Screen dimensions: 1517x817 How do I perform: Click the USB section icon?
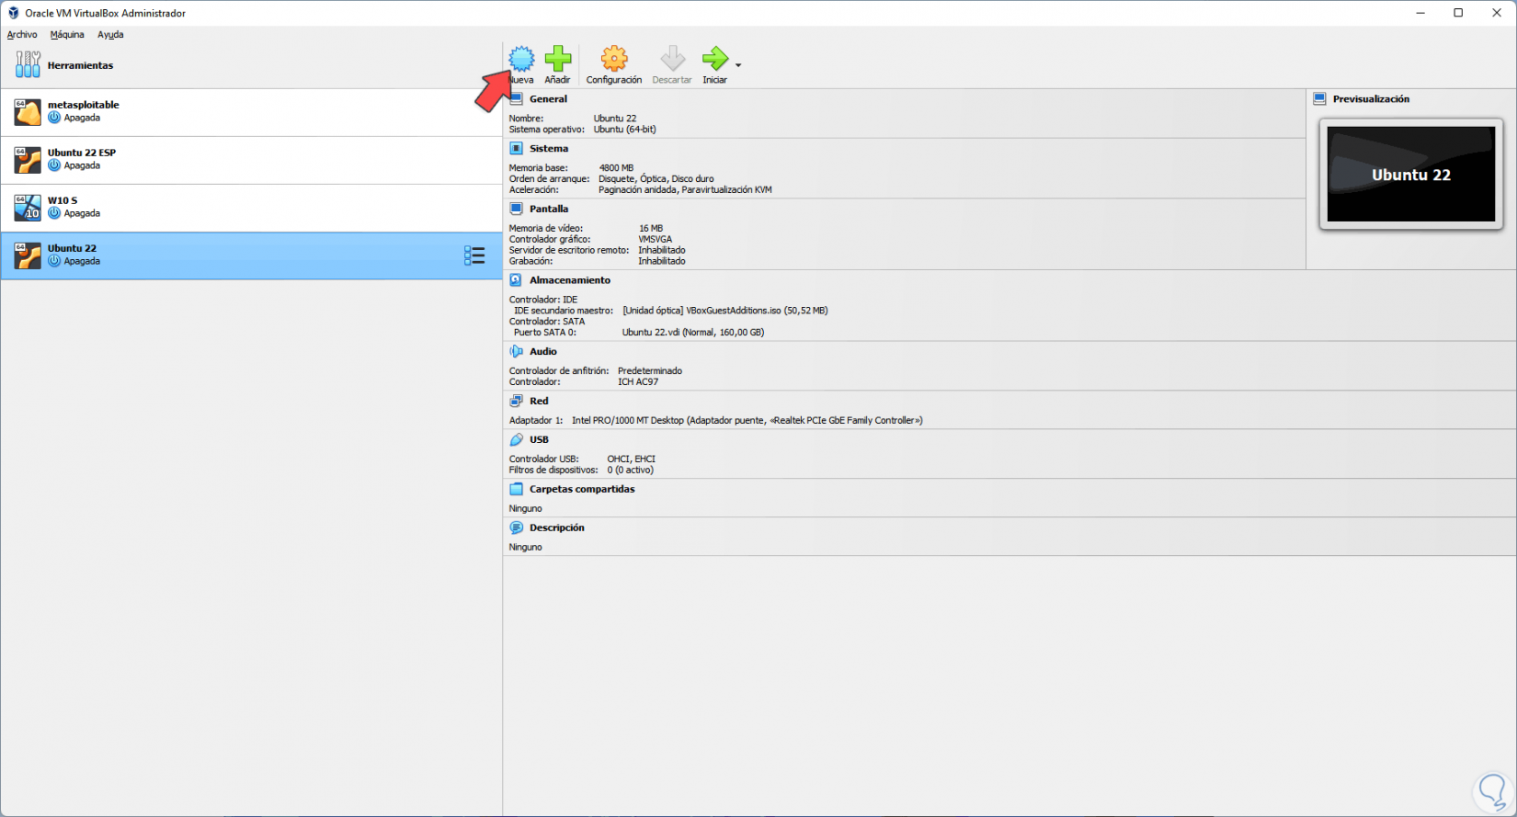point(517,439)
